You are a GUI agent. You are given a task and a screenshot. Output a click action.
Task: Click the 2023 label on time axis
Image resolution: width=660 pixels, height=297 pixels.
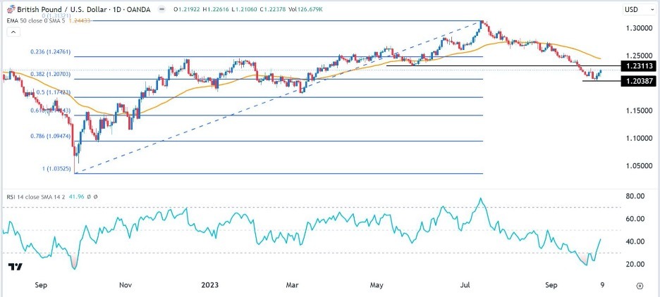pos(211,285)
